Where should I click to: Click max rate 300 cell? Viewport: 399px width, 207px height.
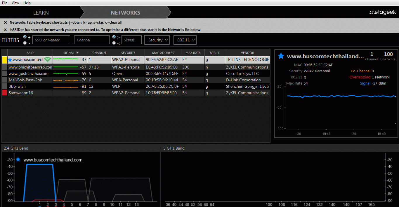193,67
